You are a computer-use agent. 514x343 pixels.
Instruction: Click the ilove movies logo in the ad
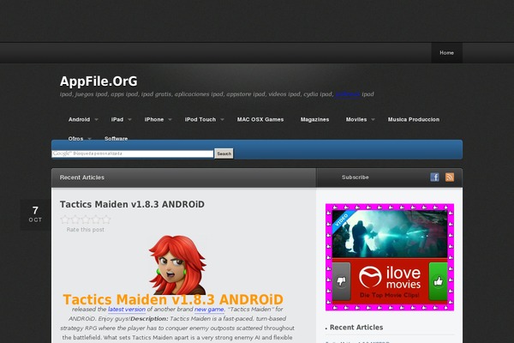click(x=390, y=277)
